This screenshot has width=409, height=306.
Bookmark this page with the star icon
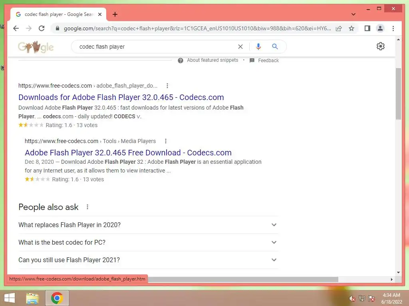click(x=351, y=28)
